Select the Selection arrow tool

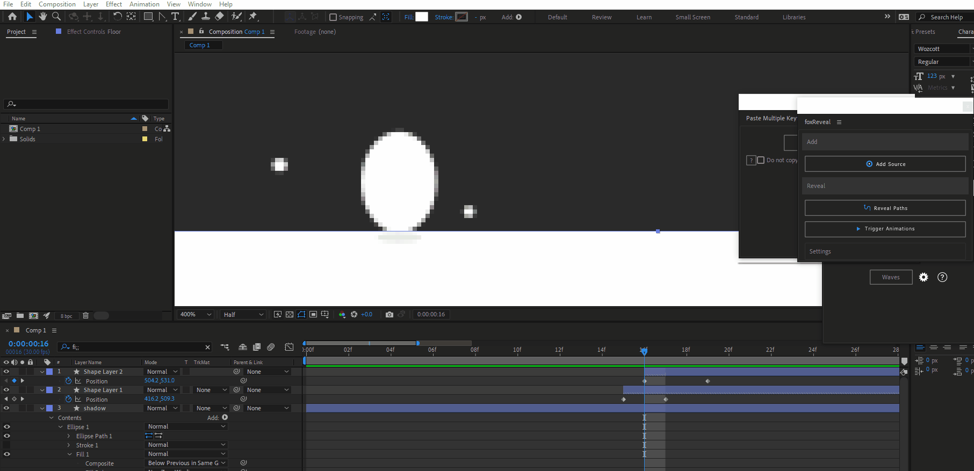(30, 17)
